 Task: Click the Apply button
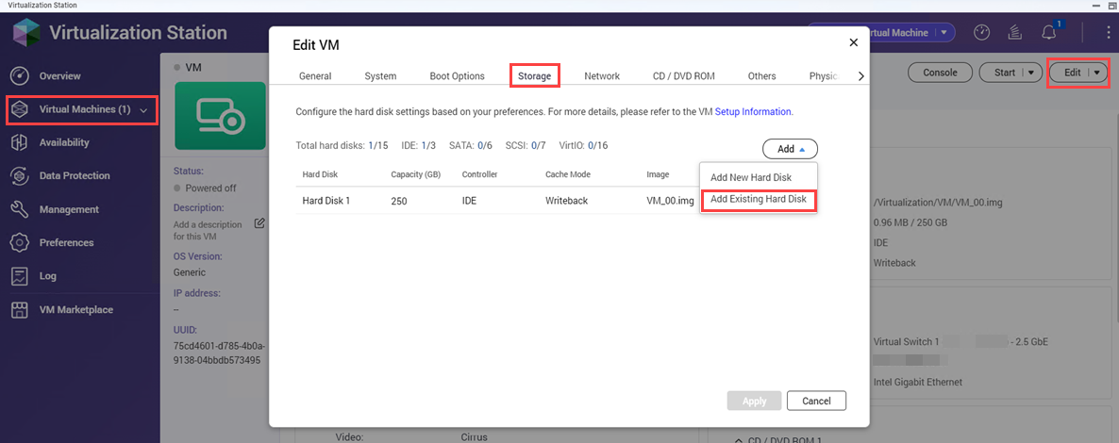coord(754,401)
